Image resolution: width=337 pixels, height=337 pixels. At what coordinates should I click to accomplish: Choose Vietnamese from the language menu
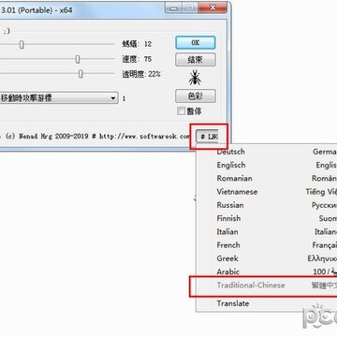click(267, 192)
